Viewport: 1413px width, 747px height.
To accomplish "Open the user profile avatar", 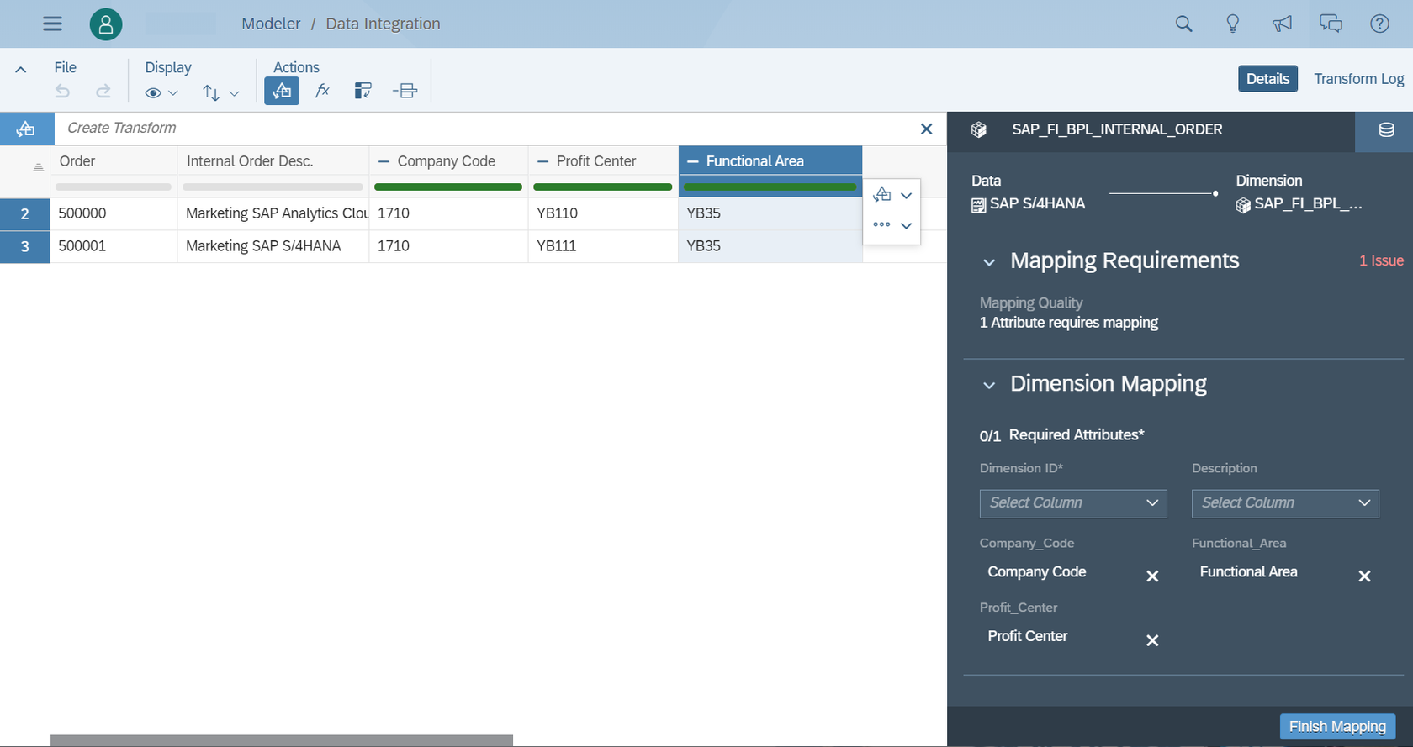I will (x=106, y=24).
